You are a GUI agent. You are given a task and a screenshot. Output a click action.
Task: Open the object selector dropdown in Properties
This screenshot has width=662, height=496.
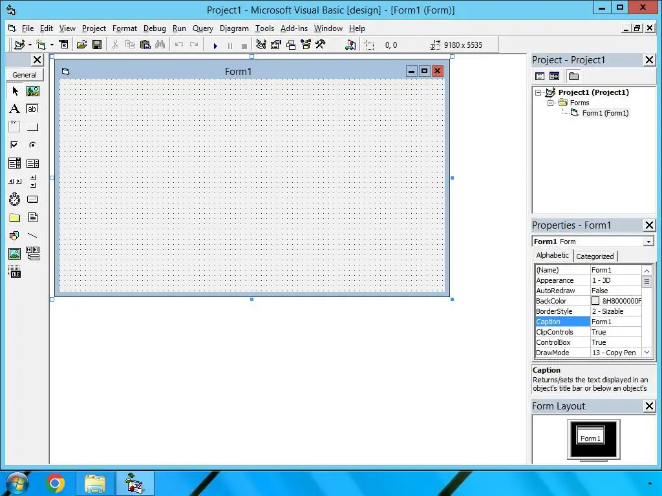(648, 242)
